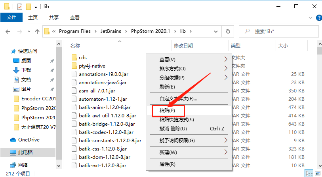This screenshot has height=177, width=322.
Task: Select 快速访问 in the navigation pane
Action: tap(27, 51)
